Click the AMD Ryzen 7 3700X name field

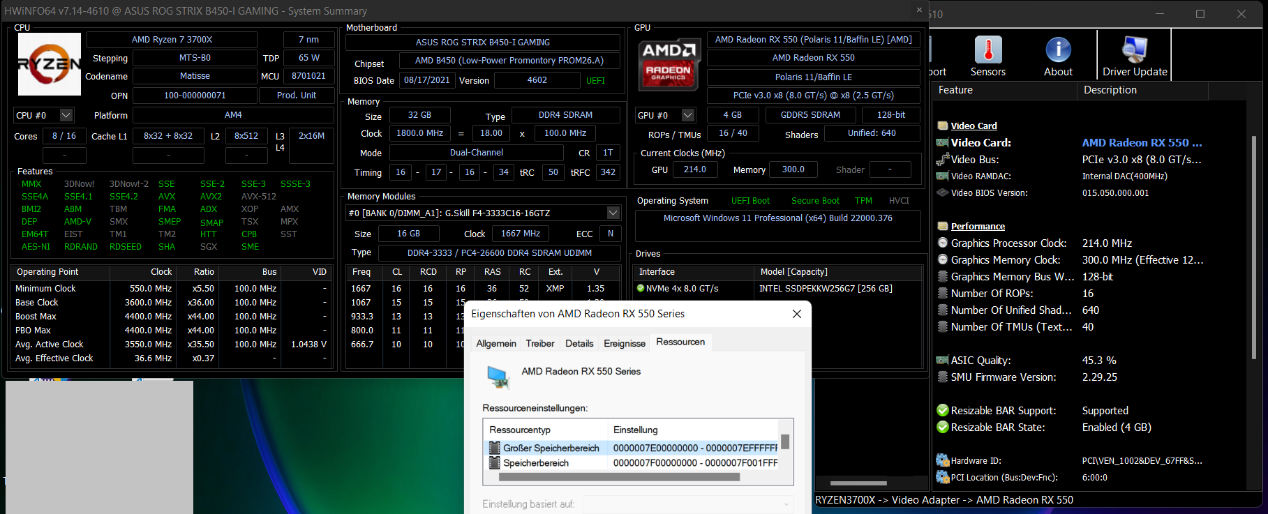[172, 40]
